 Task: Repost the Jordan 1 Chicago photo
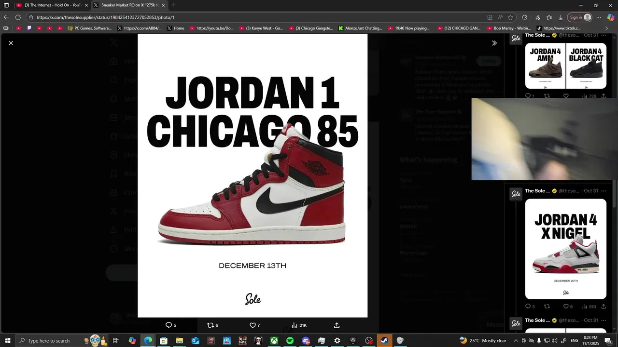(x=212, y=325)
